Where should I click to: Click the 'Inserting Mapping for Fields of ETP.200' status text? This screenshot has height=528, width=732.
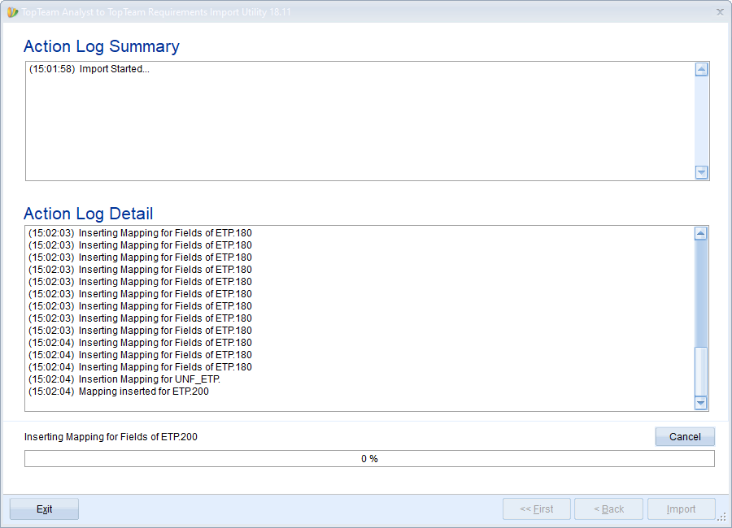pos(111,437)
